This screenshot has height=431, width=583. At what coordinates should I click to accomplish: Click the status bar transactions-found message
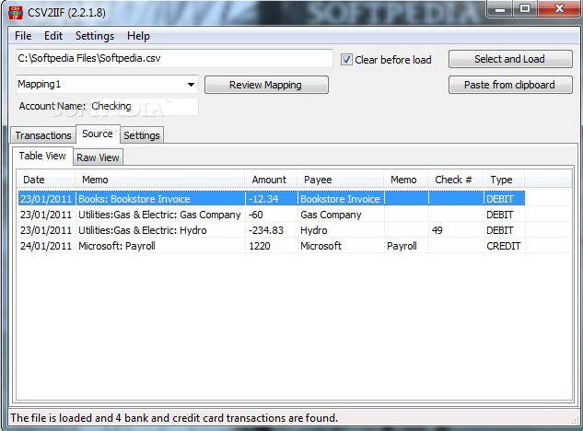174,418
